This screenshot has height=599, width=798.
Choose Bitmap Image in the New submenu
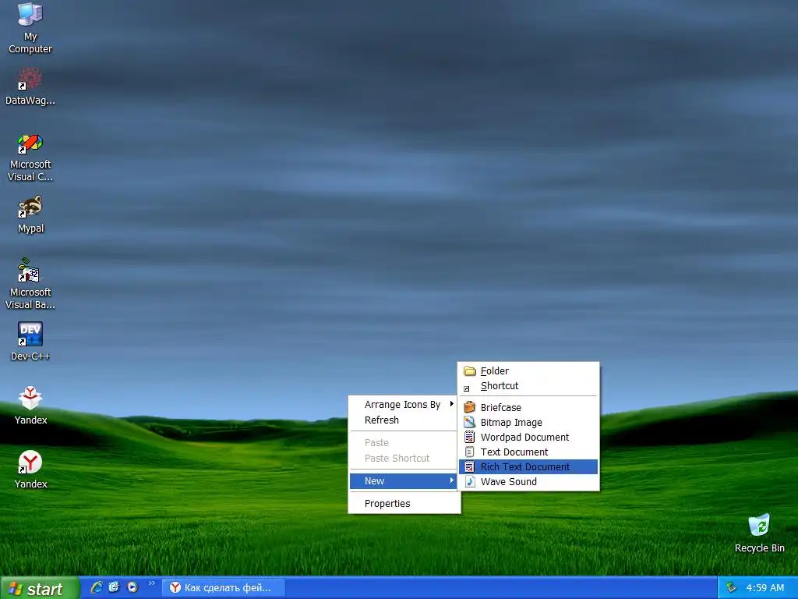[x=528, y=422]
